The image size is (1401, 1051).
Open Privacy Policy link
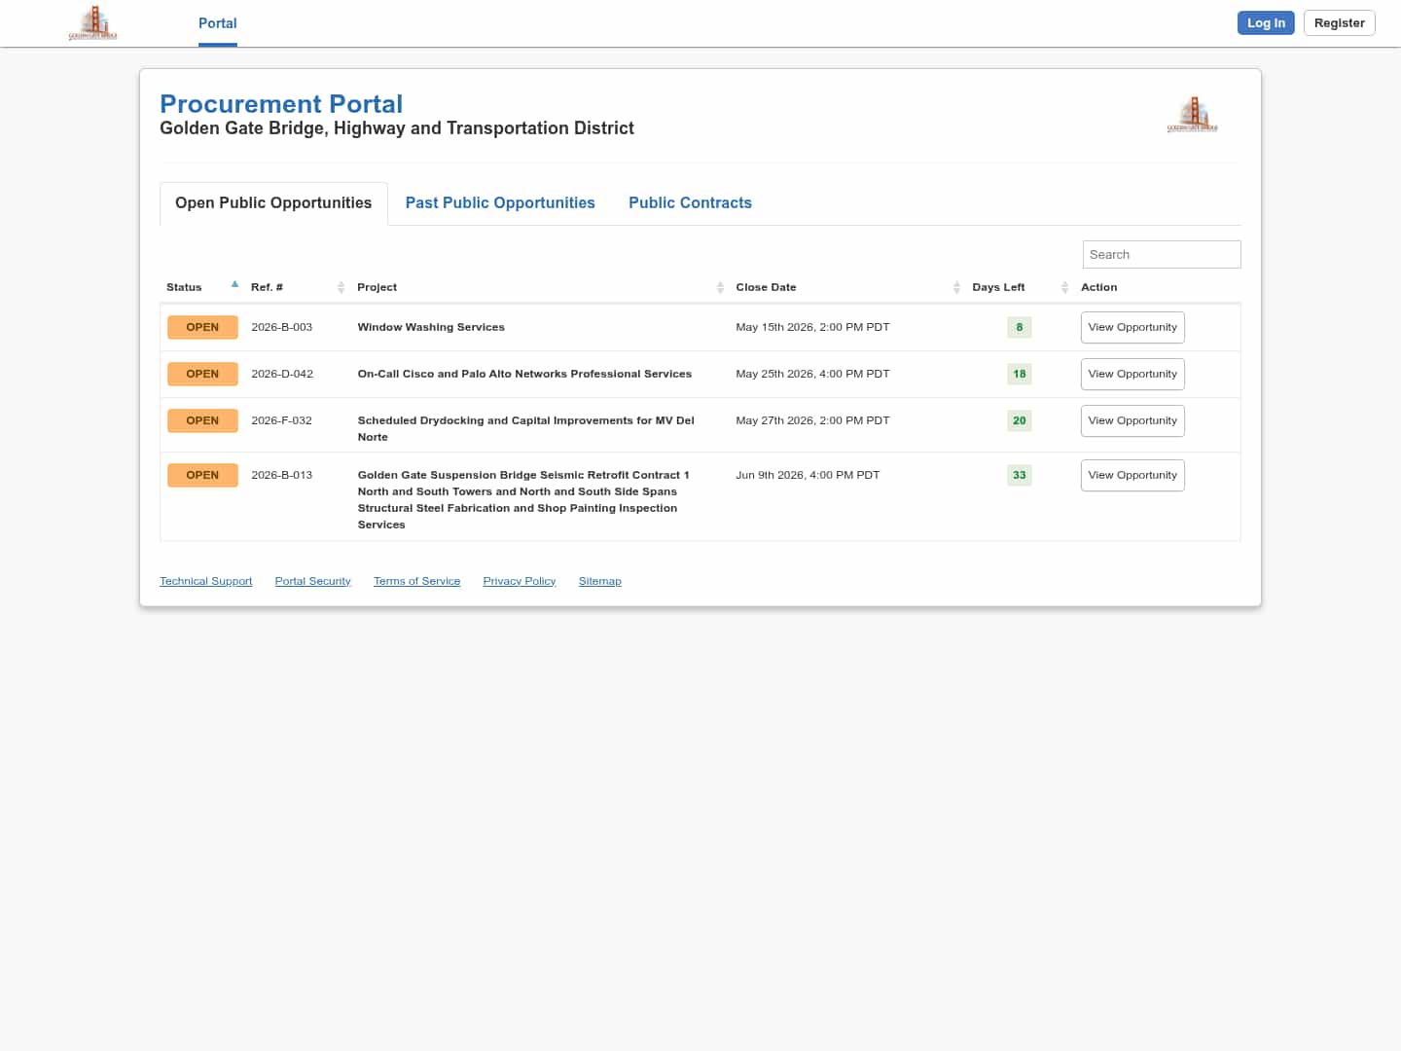520,581
